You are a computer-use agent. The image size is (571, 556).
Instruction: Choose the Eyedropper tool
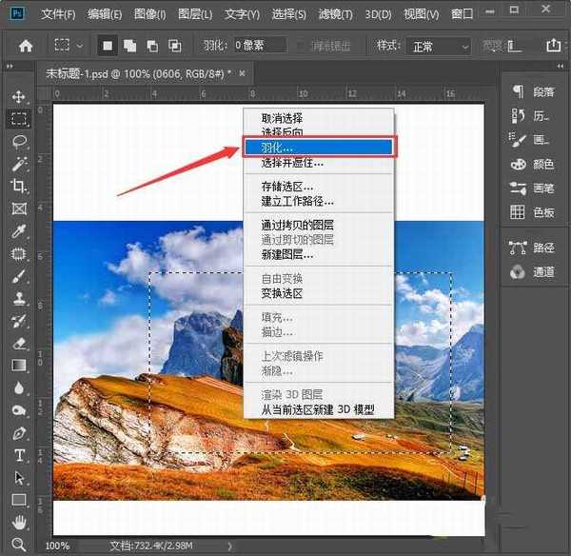19,231
